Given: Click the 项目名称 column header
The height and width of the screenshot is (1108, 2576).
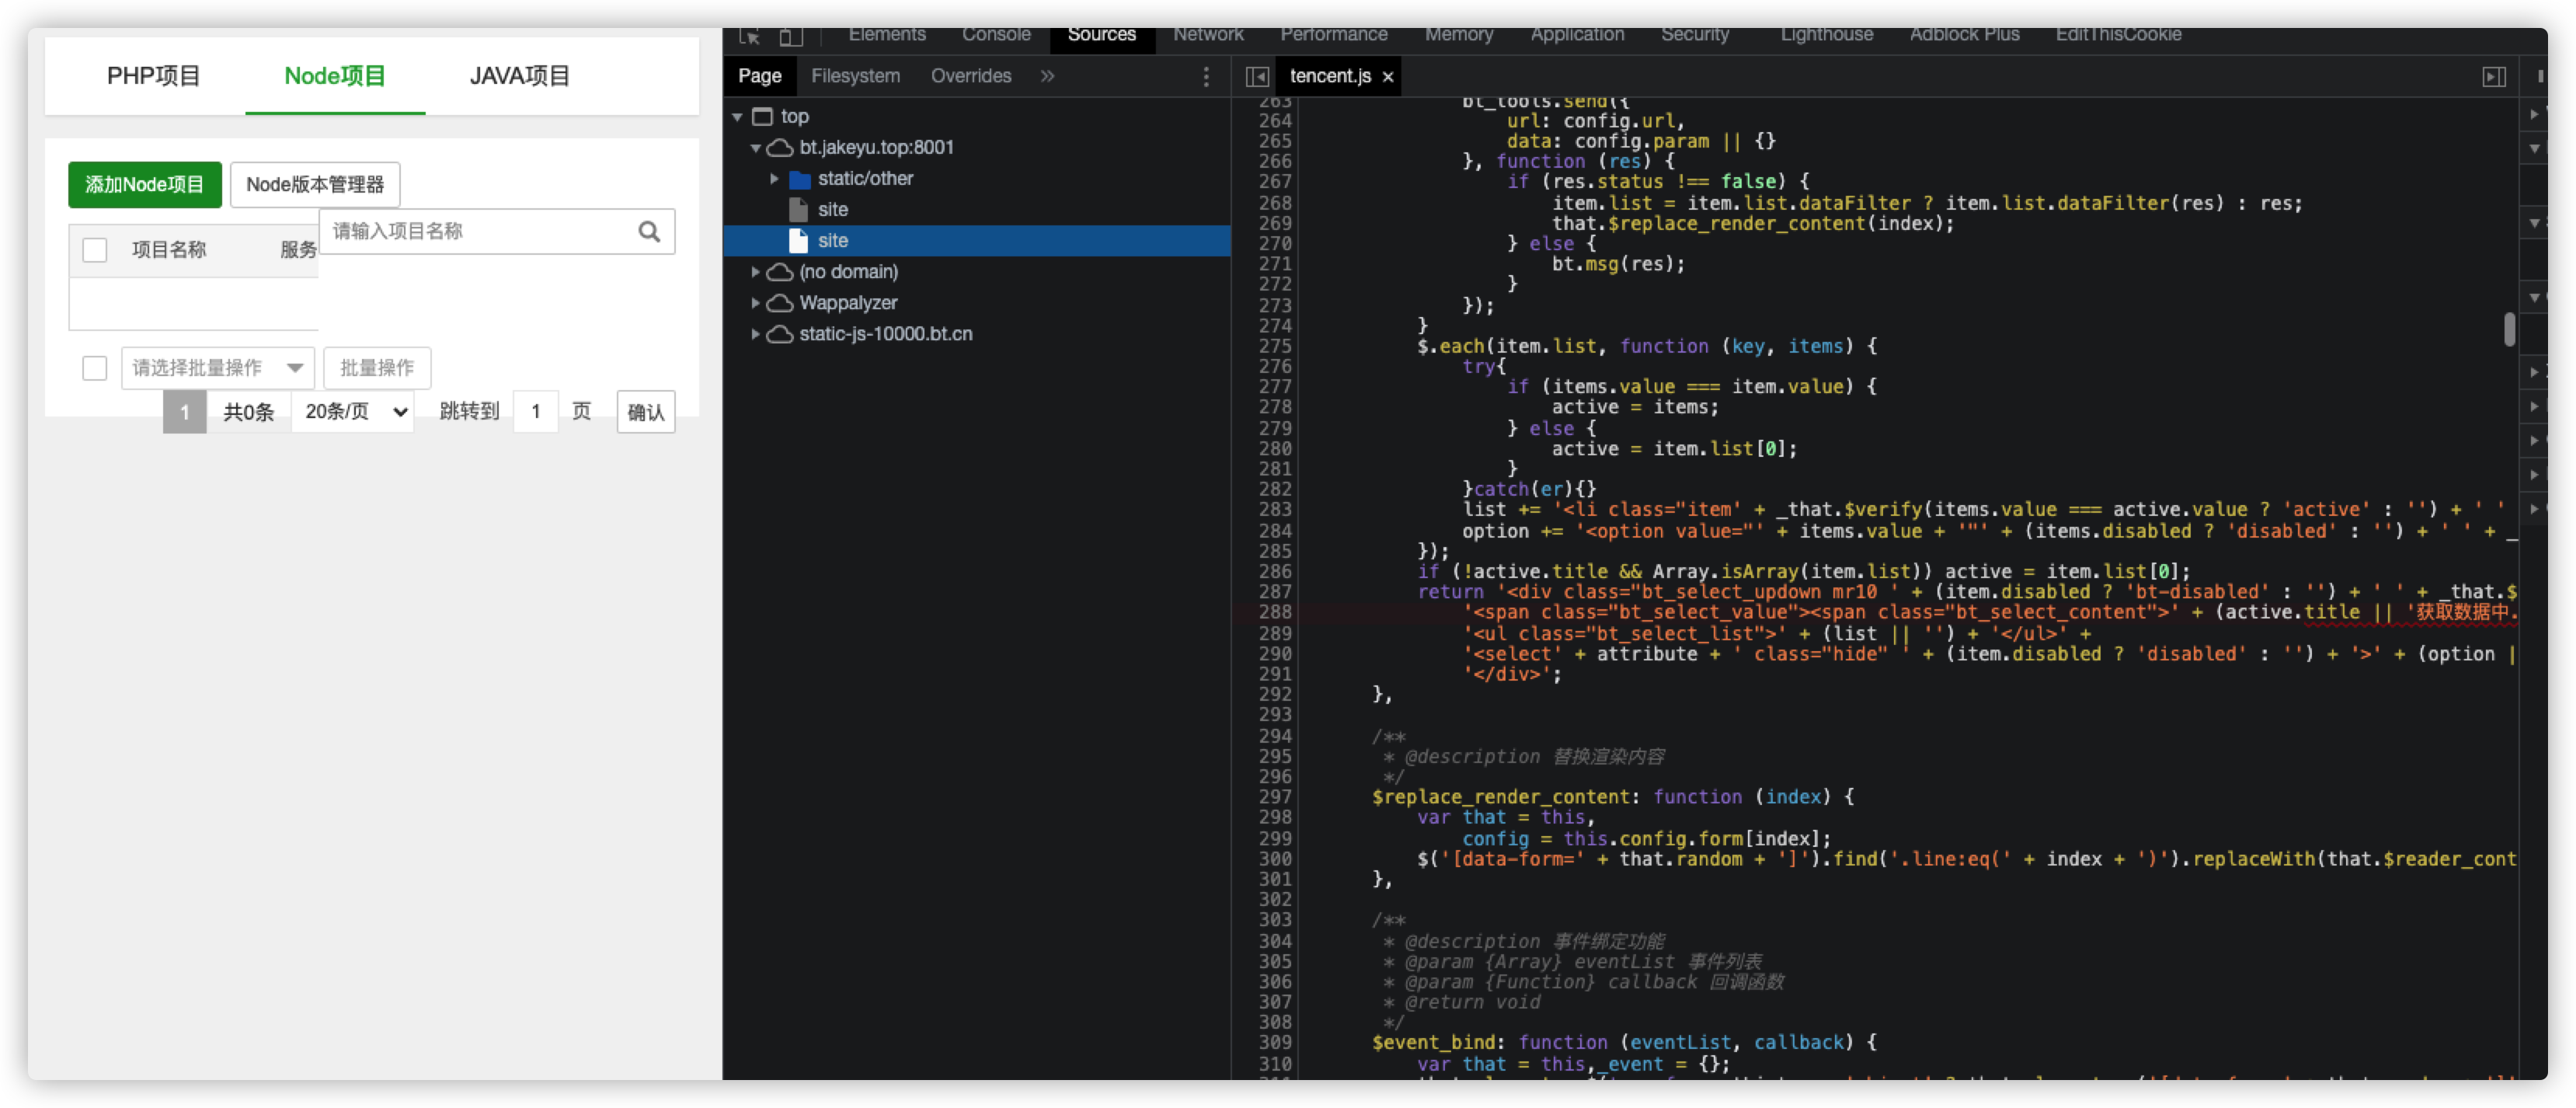Looking at the screenshot, I should (169, 250).
